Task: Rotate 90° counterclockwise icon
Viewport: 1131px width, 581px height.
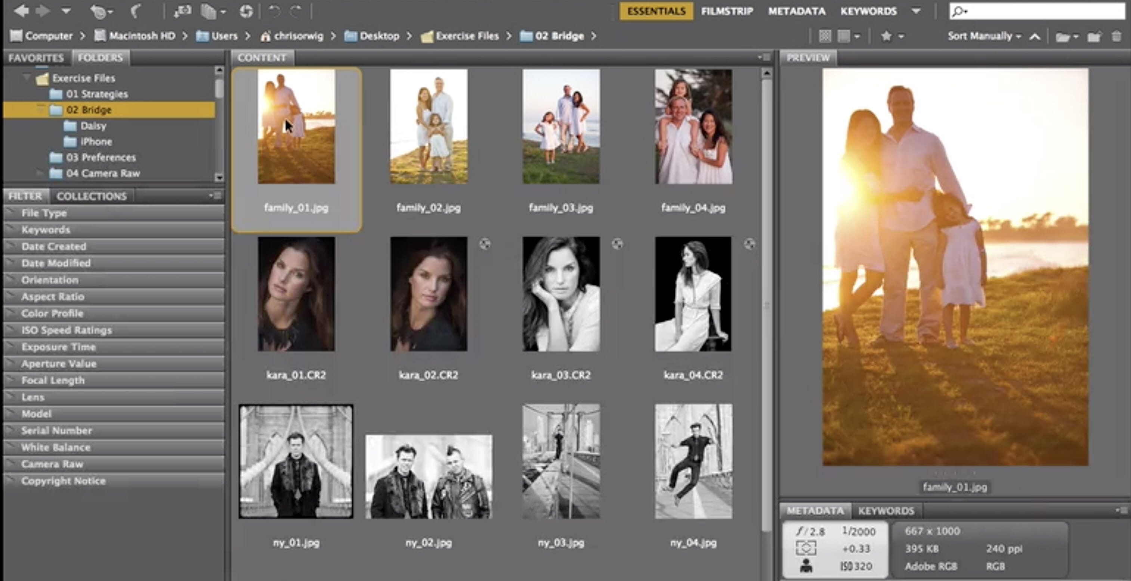Action: [274, 11]
